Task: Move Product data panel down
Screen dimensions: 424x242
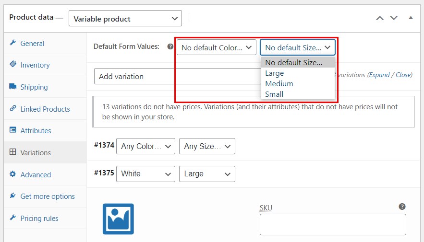Action: (x=394, y=18)
